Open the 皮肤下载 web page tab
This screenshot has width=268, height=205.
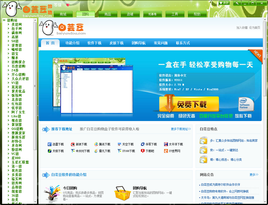[x=116, y=43]
